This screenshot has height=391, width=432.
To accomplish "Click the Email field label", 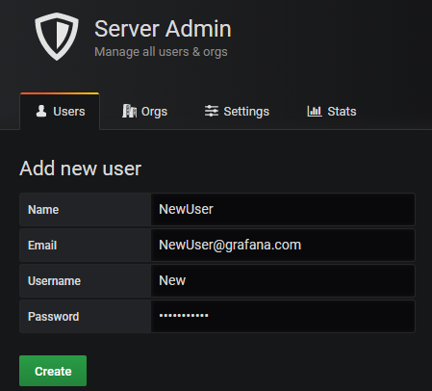I will click(x=42, y=246).
